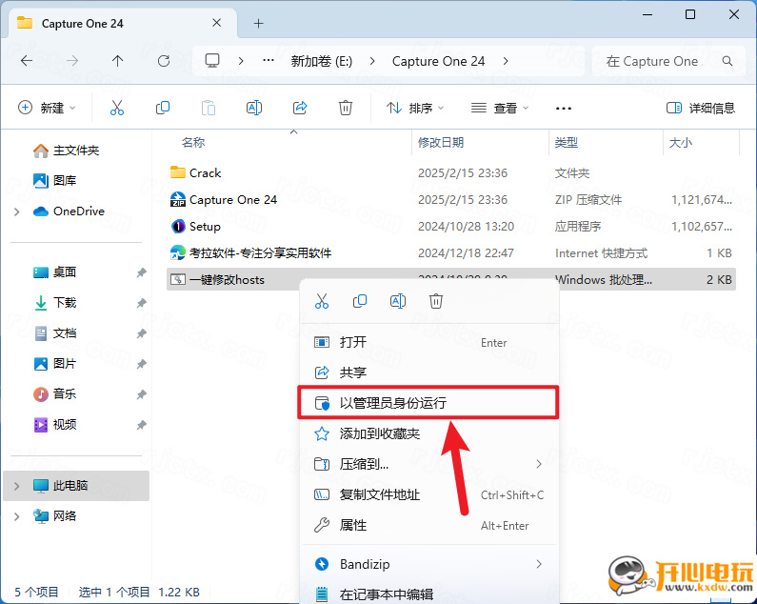
Task: Expand the Bandizip submenu arrow
Action: click(x=539, y=564)
